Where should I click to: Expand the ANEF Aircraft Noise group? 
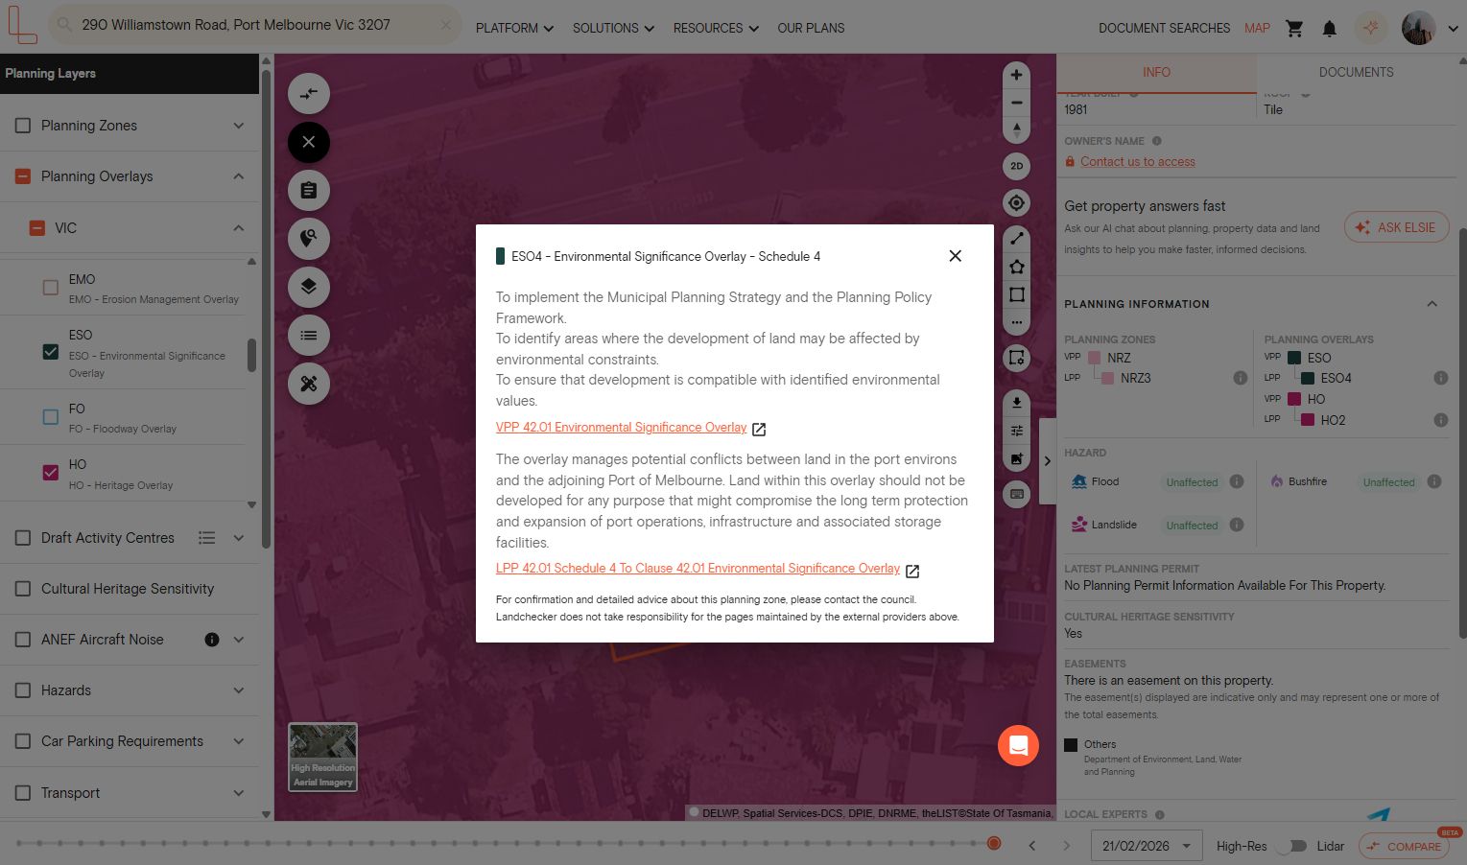point(239,640)
